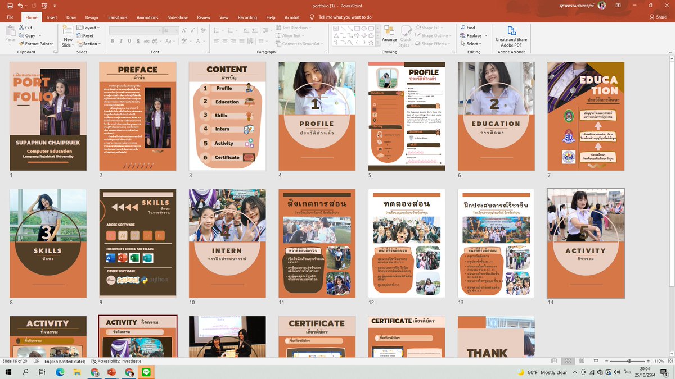Save the presentation from Quick Access Toolbar
Viewport: 675px width, 379px height.
pyautogui.click(x=10, y=5)
